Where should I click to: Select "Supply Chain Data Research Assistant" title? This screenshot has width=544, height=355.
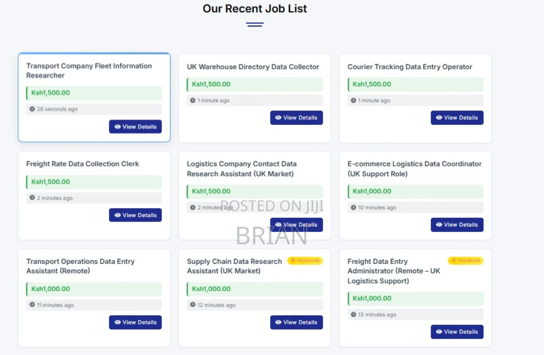pyautogui.click(x=234, y=266)
